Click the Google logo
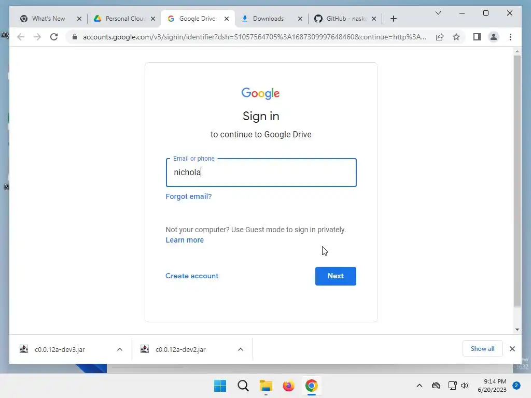The height and width of the screenshot is (398, 531). pyautogui.click(x=260, y=93)
